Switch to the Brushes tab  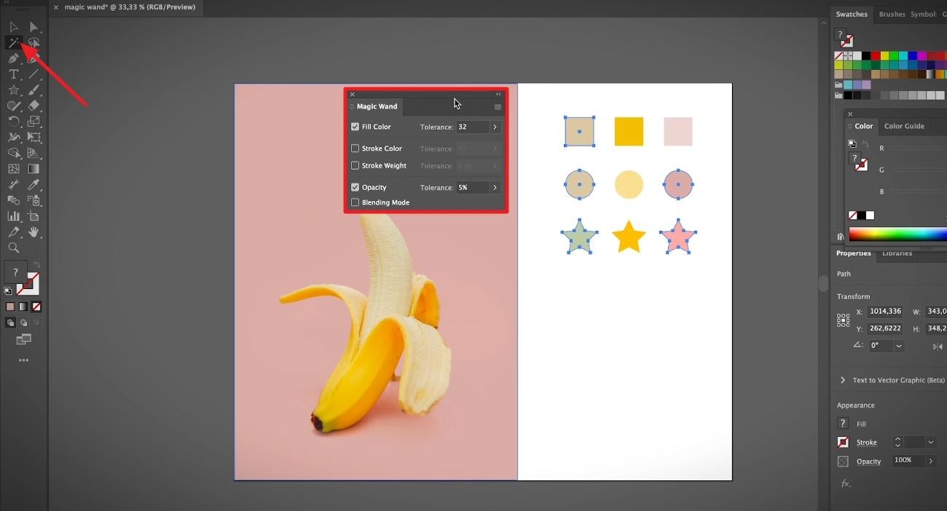coord(892,14)
